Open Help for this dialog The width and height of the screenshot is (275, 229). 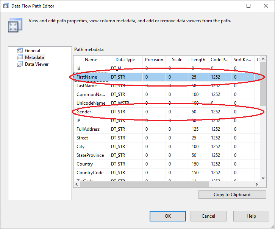coord(251,216)
